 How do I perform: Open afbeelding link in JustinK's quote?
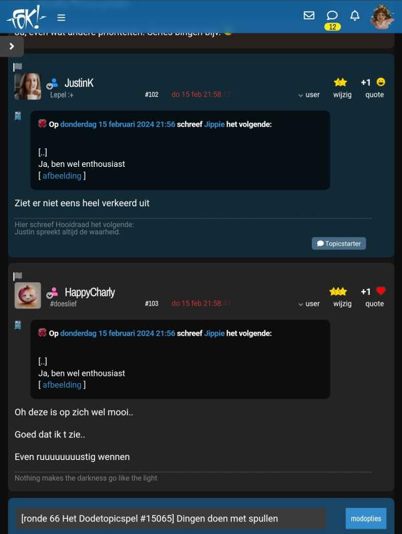click(x=62, y=176)
